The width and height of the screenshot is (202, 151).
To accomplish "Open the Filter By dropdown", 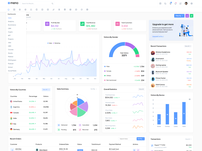I will tap(179, 16).
